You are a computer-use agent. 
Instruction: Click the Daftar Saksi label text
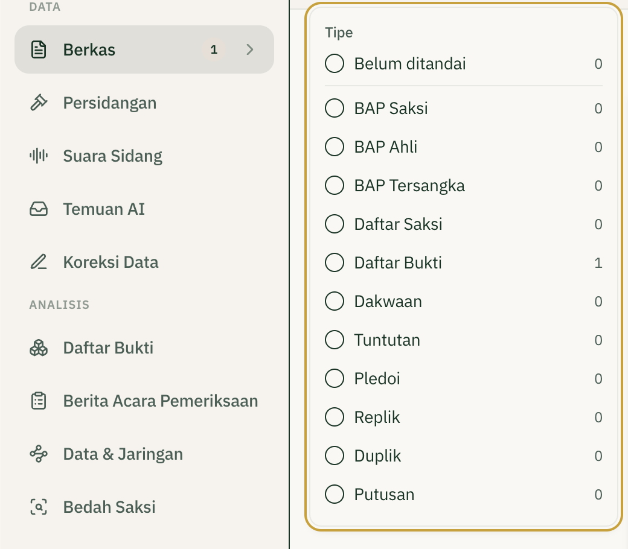398,224
